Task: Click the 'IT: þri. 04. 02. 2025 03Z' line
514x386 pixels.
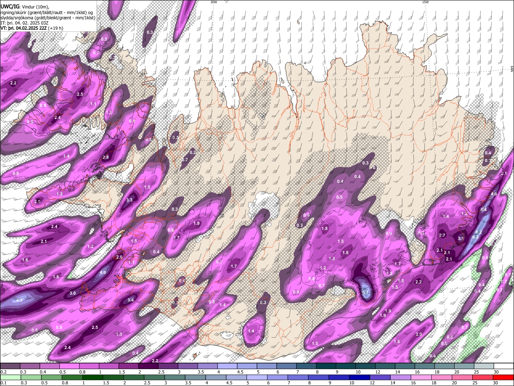Action: pos(25,23)
